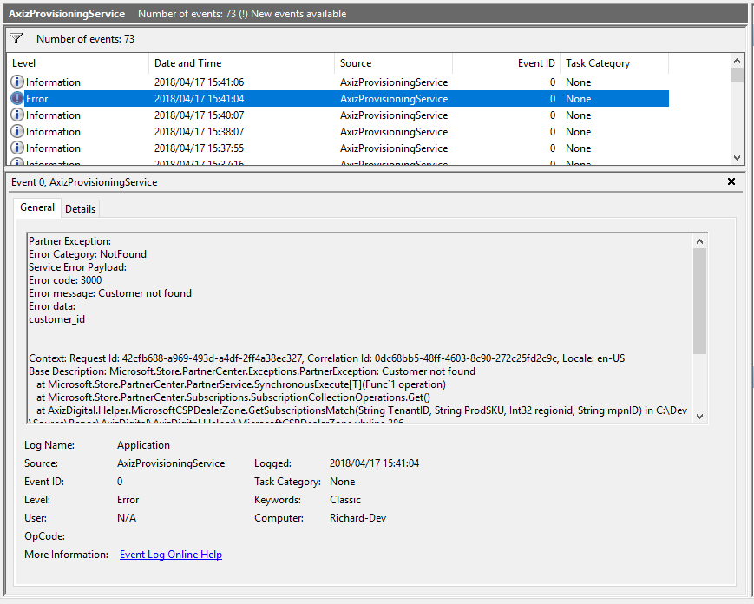Click the AxizProvisioningService title at top

click(x=67, y=14)
